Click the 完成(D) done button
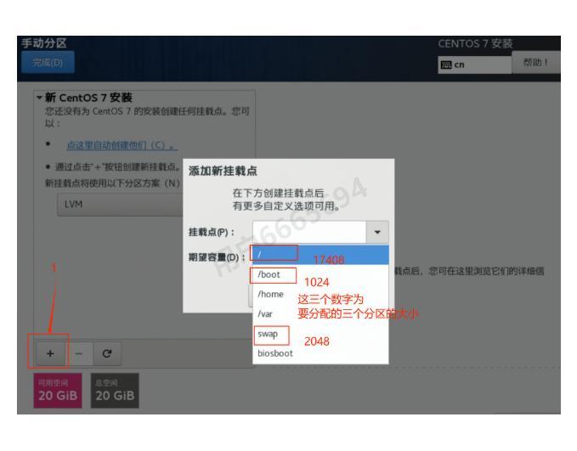577x451 pixels. [48, 62]
